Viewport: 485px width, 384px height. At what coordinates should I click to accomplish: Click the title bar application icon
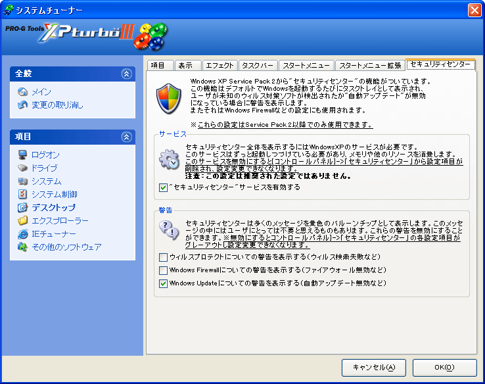point(9,10)
